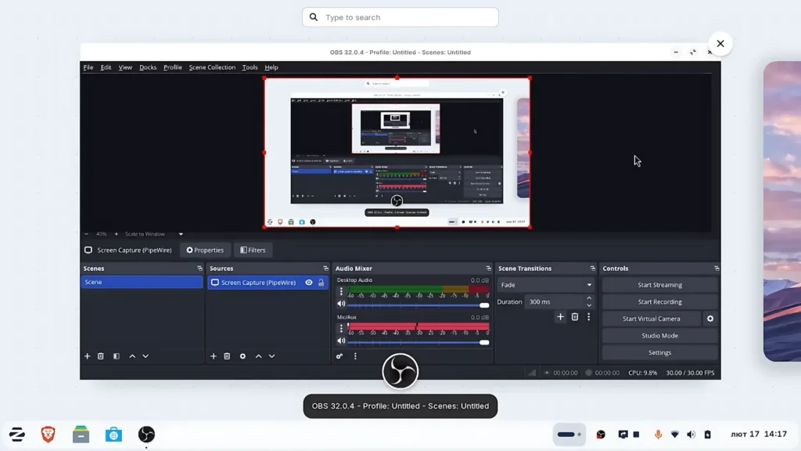The width and height of the screenshot is (801, 451).
Task: Open the volume indicator in system tray
Action: [691, 435]
